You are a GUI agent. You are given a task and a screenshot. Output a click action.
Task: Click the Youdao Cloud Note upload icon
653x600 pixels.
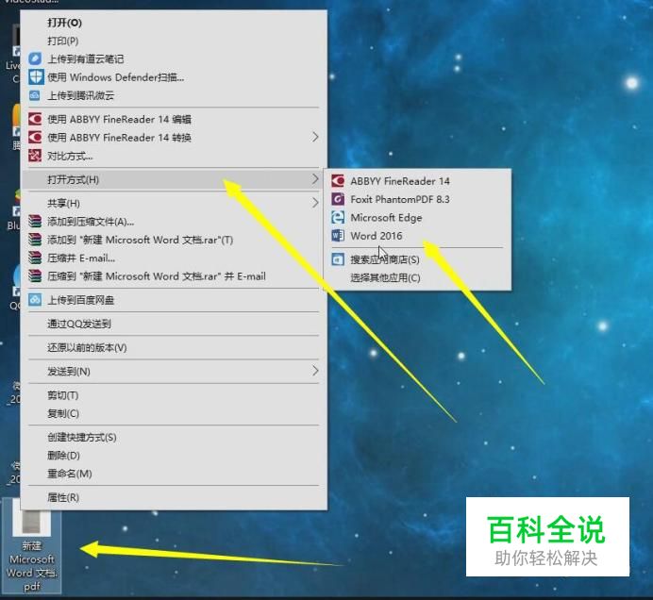coord(35,58)
